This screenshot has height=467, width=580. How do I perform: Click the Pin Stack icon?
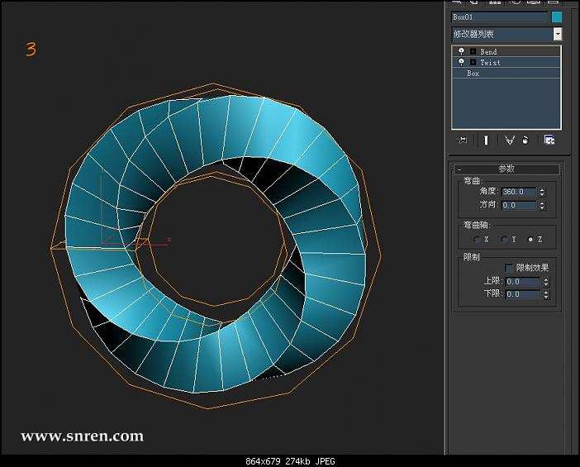(x=463, y=141)
